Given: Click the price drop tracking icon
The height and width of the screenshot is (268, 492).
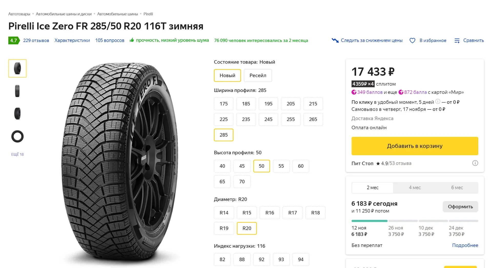Looking at the screenshot, I should 335,40.
